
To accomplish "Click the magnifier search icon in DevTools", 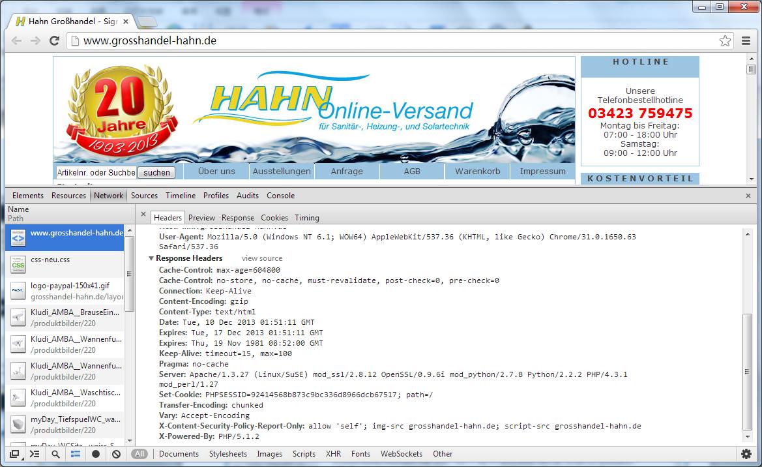I will point(55,454).
